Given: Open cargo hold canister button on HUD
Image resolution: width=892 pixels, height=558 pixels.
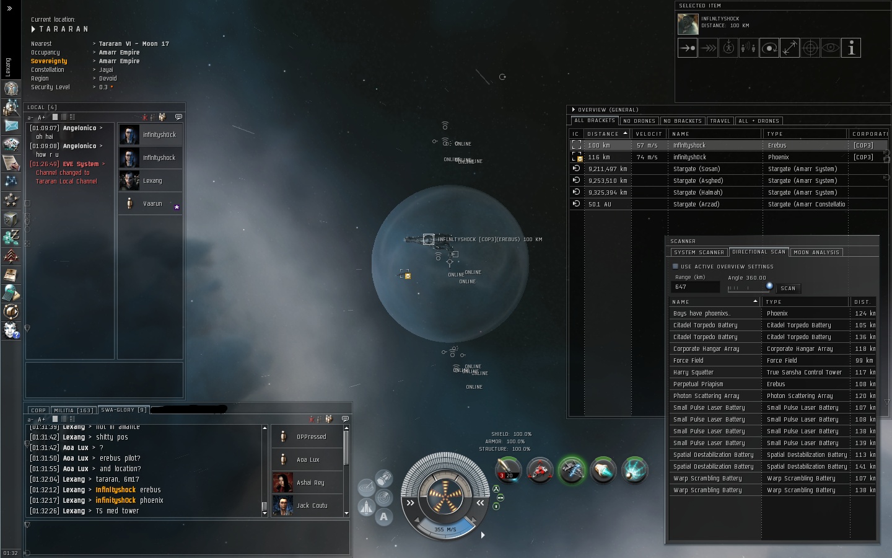Looking at the screenshot, I should coord(383,479).
